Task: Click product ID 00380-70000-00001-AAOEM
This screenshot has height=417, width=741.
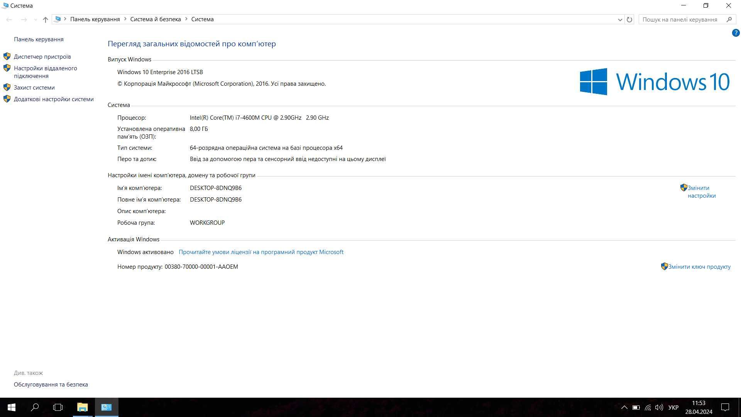Action: coord(201,267)
